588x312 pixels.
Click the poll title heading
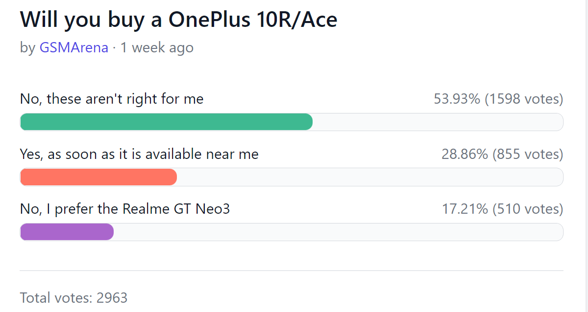pyautogui.click(x=179, y=20)
